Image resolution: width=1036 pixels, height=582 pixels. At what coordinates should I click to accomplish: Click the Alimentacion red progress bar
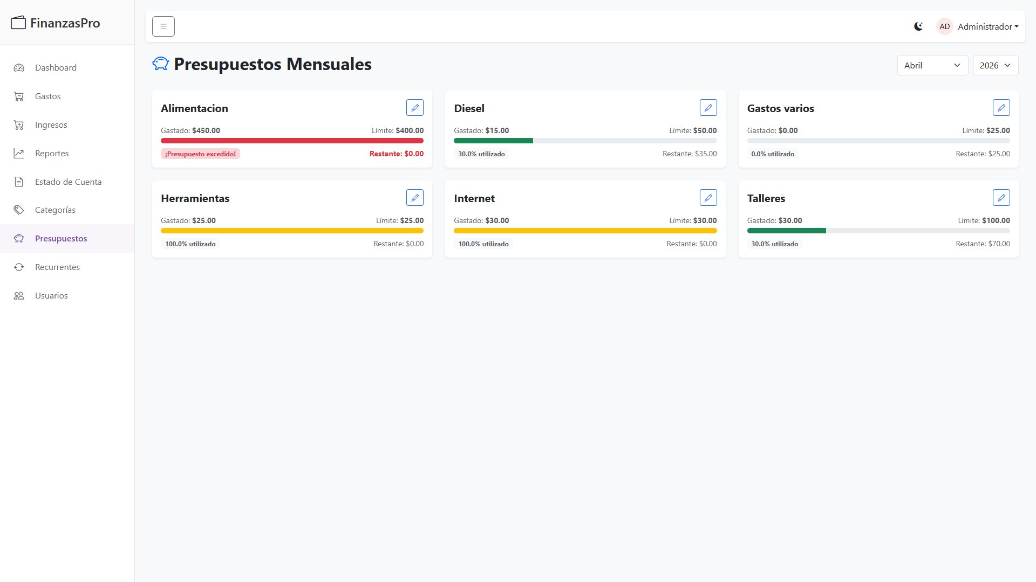[x=292, y=141]
